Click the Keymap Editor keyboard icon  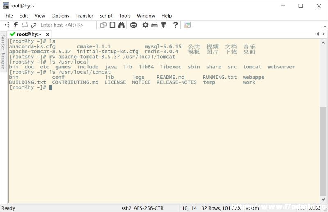coord(155,25)
